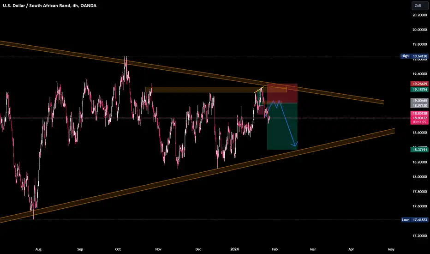This screenshot has height=254, width=430.
Task: Select the 17.41873 low price label
Action: pyautogui.click(x=419, y=220)
